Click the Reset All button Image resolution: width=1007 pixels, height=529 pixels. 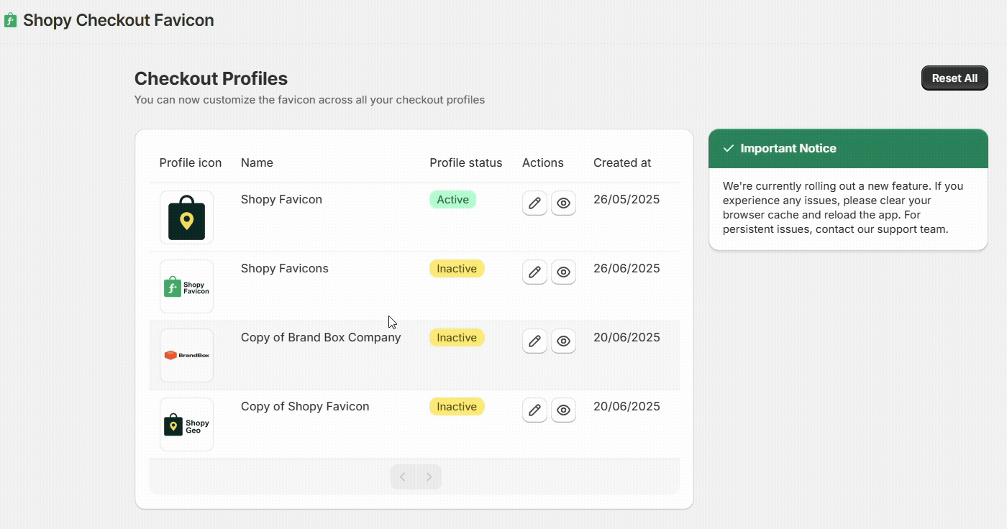click(954, 78)
